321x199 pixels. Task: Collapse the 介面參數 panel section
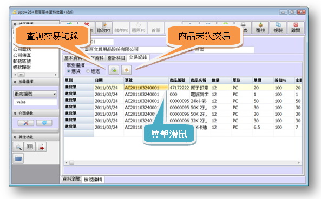click(15, 113)
